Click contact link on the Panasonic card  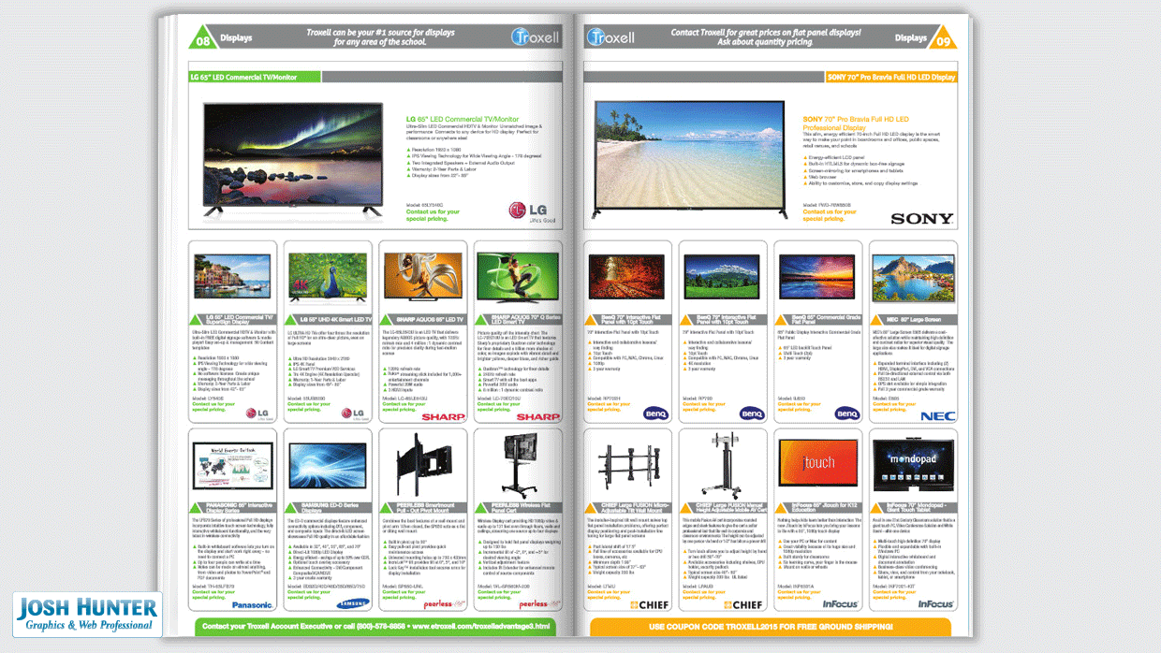point(212,595)
